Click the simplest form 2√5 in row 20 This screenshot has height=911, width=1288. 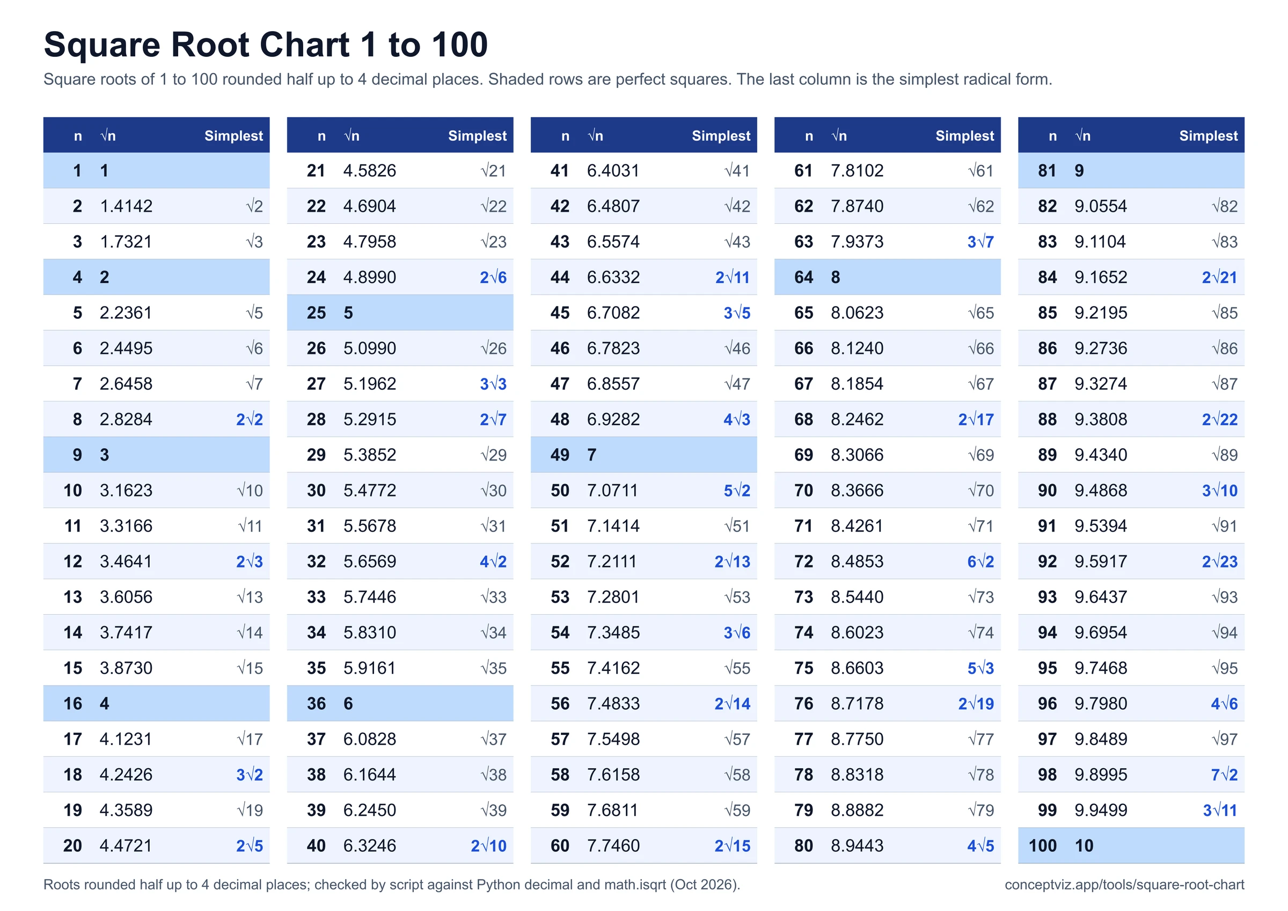(249, 846)
